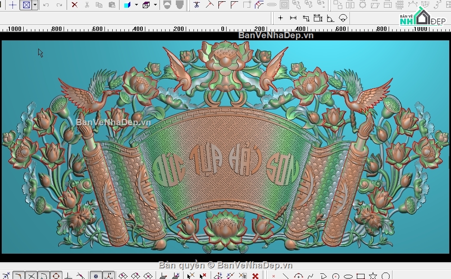
Task: Select the star shape tool at bottom right
Action: 372,275
